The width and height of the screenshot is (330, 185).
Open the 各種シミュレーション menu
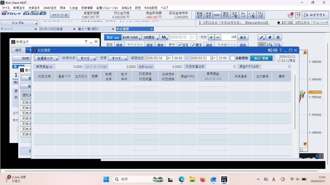click(107, 8)
